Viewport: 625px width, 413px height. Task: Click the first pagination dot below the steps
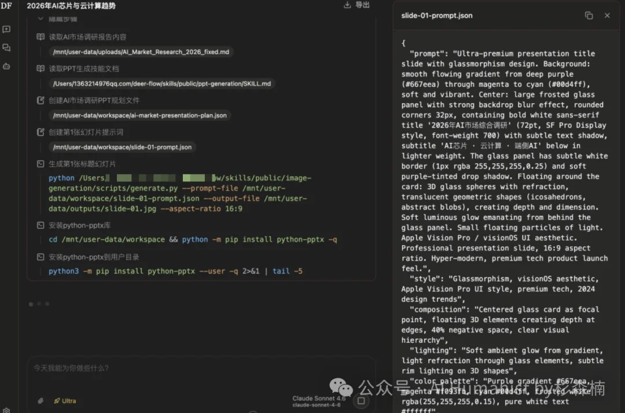click(x=31, y=304)
